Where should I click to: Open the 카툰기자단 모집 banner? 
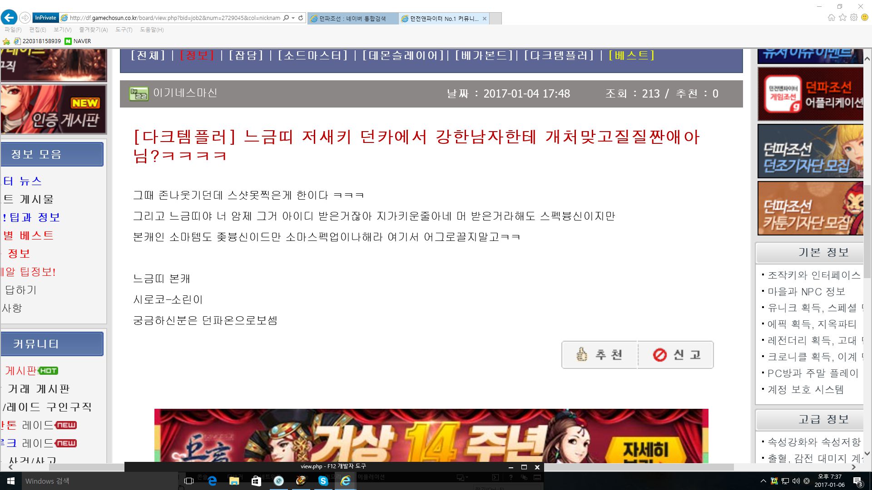(x=811, y=208)
